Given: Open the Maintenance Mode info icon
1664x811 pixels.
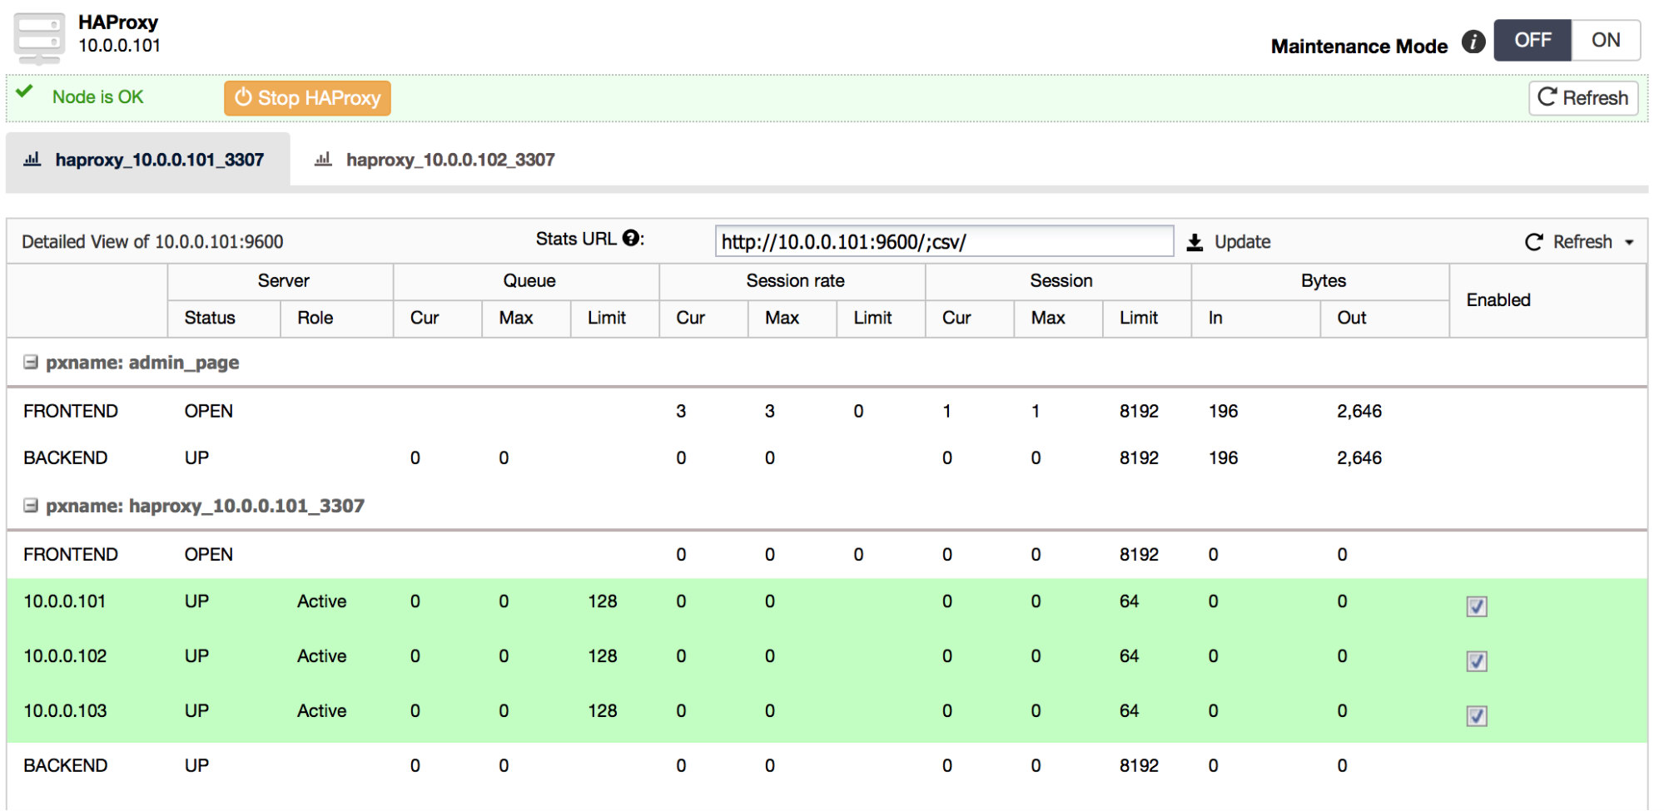Looking at the screenshot, I should (x=1473, y=42).
